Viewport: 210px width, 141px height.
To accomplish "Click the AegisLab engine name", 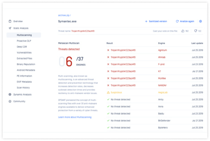I will point(163,92).
